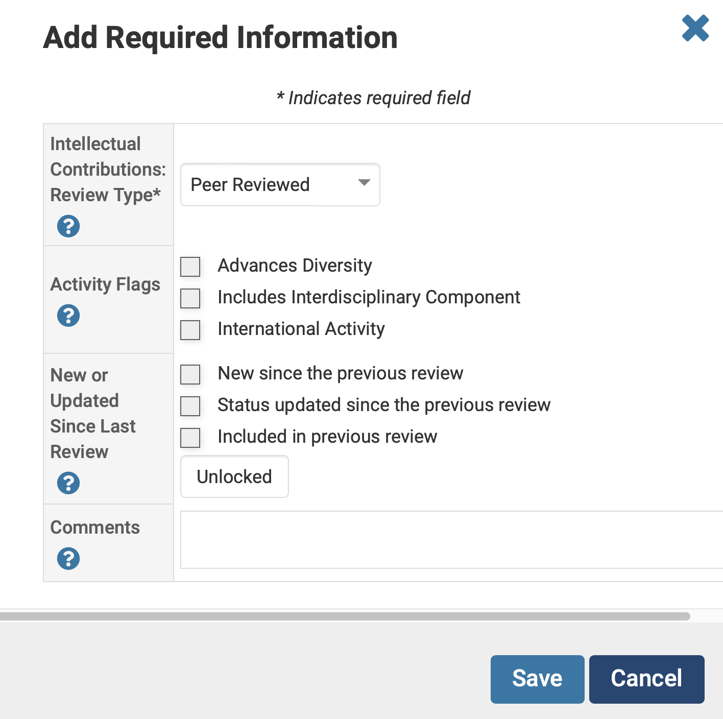Open the Peer Reviewed dropdown
723x719 pixels.
[x=280, y=185]
